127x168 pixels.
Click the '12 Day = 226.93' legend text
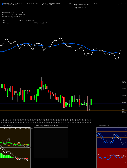pyautogui.click(x=10, y=5)
